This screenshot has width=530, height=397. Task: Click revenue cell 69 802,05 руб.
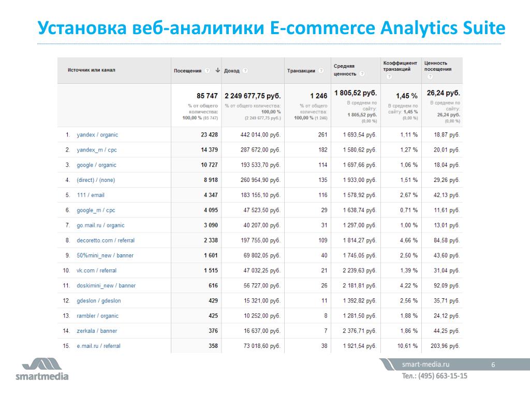tap(262, 255)
